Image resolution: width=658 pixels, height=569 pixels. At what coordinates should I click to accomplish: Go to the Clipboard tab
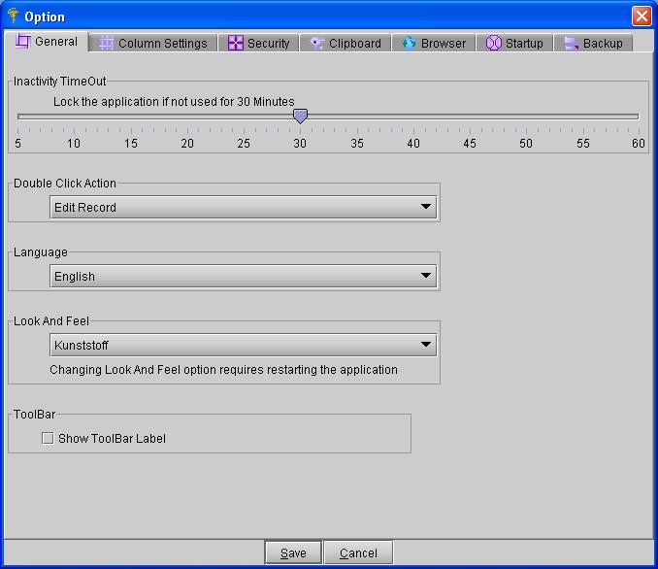click(x=345, y=44)
